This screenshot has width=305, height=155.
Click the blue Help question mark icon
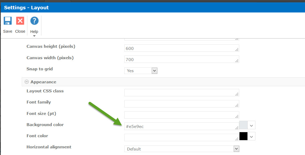[x=34, y=21]
